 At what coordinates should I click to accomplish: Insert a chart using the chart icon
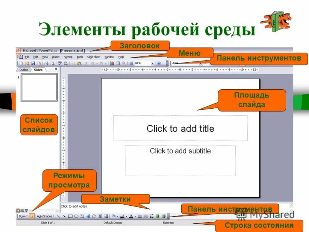(x=112, y=63)
